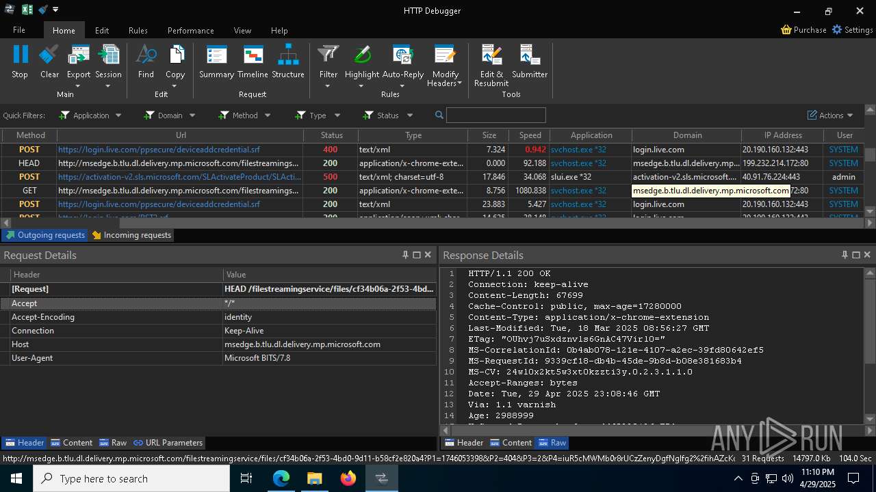The height and width of the screenshot is (492, 876).
Task: Select the GET msedge filestreaming request row
Action: pyautogui.click(x=431, y=191)
